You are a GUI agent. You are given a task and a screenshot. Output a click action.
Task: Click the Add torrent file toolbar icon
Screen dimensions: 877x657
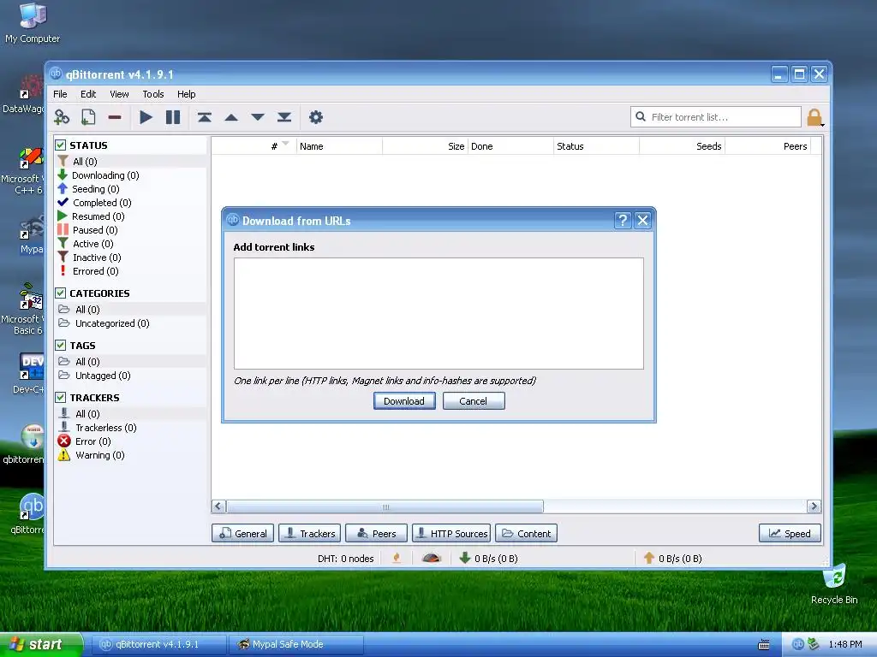click(x=88, y=117)
